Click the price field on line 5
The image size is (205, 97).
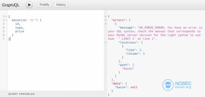pyautogui.click(x=19, y=31)
